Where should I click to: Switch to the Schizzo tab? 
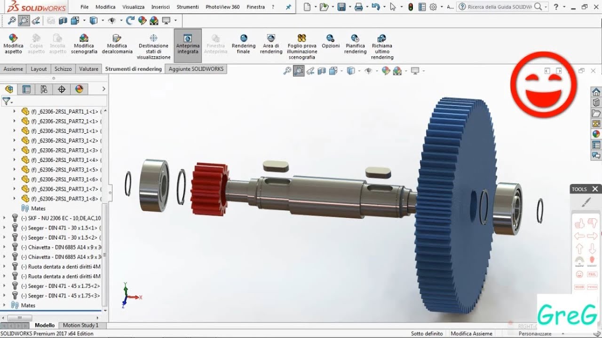(x=63, y=69)
